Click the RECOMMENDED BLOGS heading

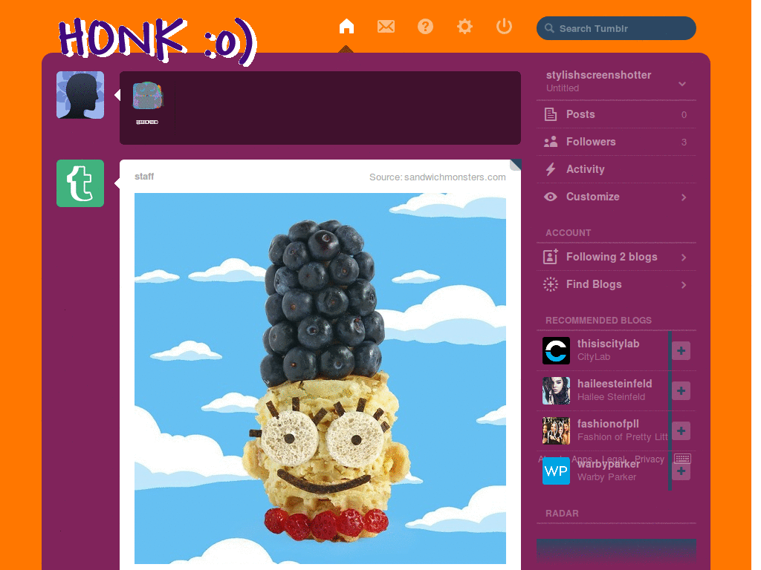pyautogui.click(x=598, y=321)
